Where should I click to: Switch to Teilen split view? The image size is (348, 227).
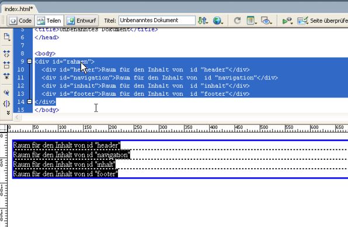[x=49, y=20]
